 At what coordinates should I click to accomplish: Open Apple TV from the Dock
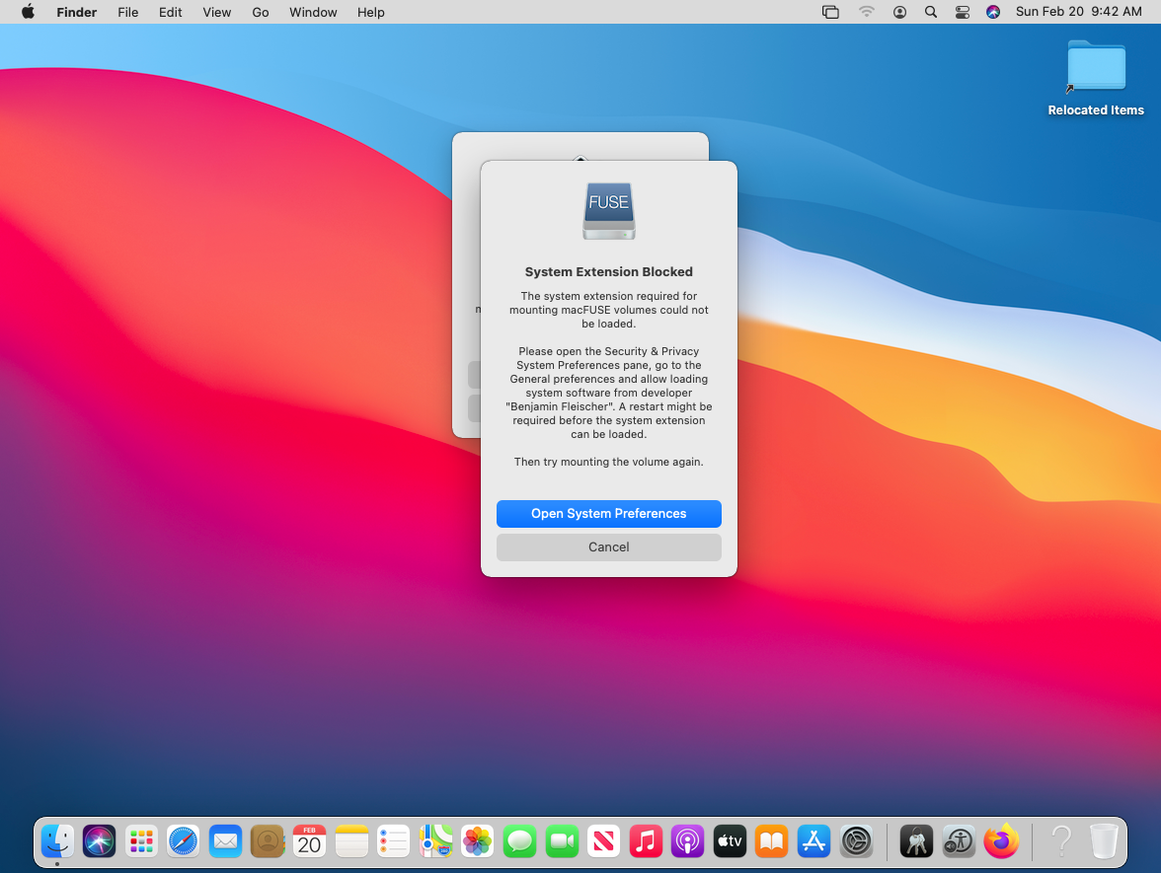(x=731, y=841)
